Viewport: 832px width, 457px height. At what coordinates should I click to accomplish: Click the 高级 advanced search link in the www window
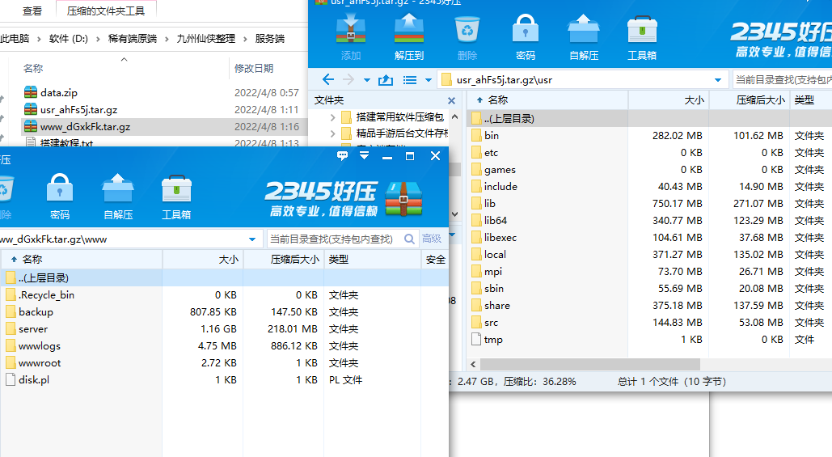432,239
